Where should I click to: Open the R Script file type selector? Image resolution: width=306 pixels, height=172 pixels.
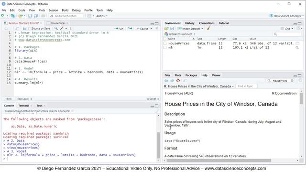153,99
